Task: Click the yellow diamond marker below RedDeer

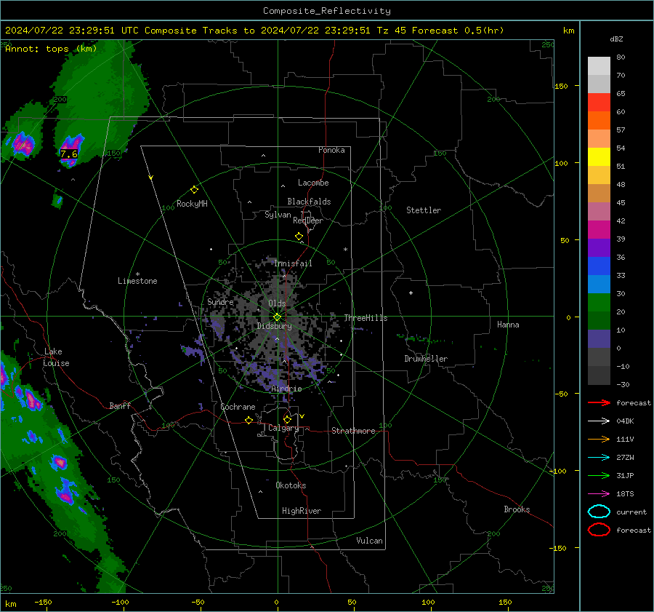Action: [x=299, y=236]
